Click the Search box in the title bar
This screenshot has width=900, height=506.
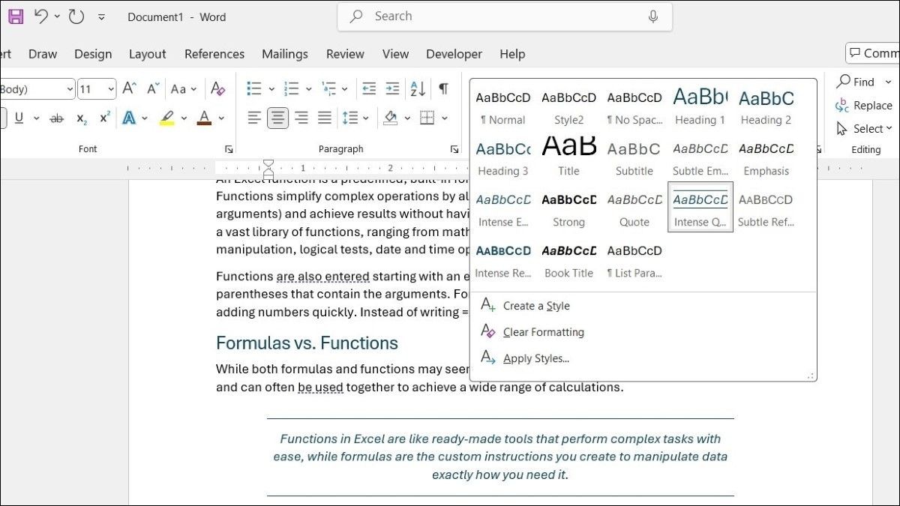click(505, 16)
